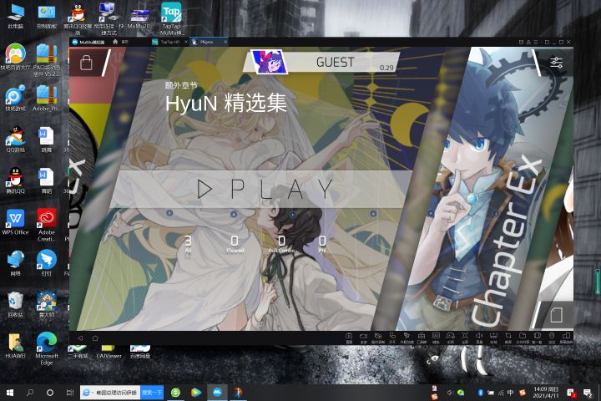This screenshot has width=601, height=401.
Task: Open the toolbox icon in MuMu toolbar
Action: [x=422, y=338]
